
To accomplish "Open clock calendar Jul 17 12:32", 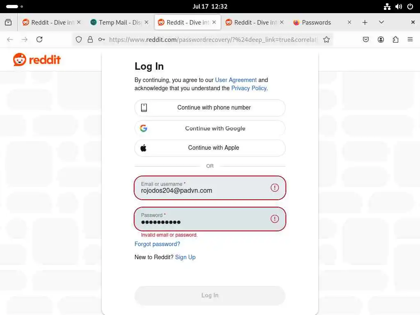I will pos(210,7).
